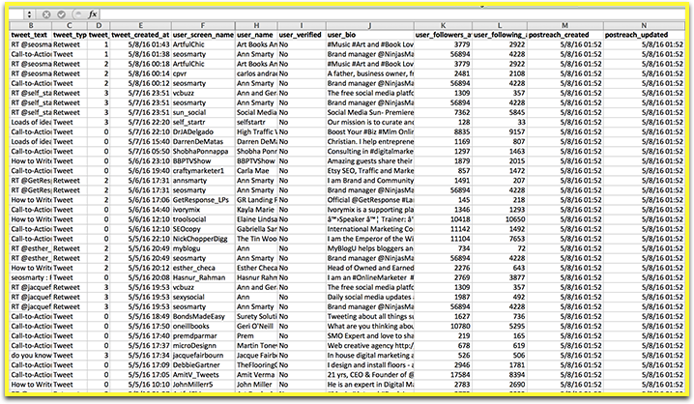The height and width of the screenshot is (404, 694).
Task: Select following value 10650
Action: [500, 219]
